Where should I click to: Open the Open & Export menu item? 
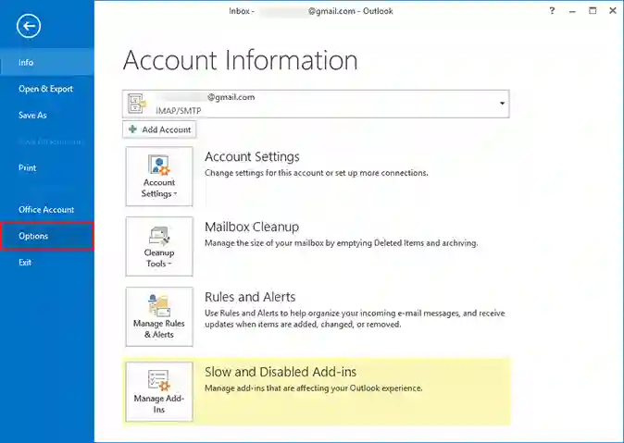pyautogui.click(x=47, y=89)
